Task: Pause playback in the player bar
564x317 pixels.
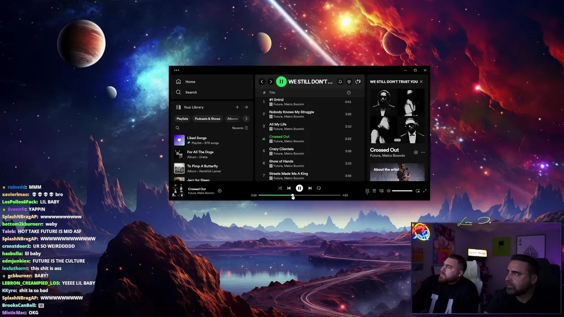Action: pyautogui.click(x=299, y=188)
